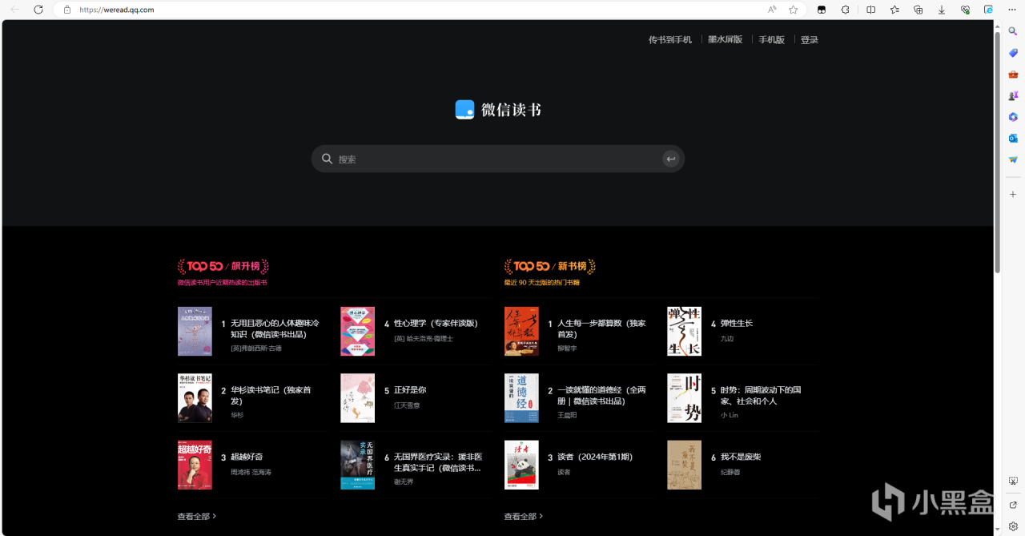Click 登录 to log in
The width and height of the screenshot is (1025, 536).
click(x=810, y=40)
